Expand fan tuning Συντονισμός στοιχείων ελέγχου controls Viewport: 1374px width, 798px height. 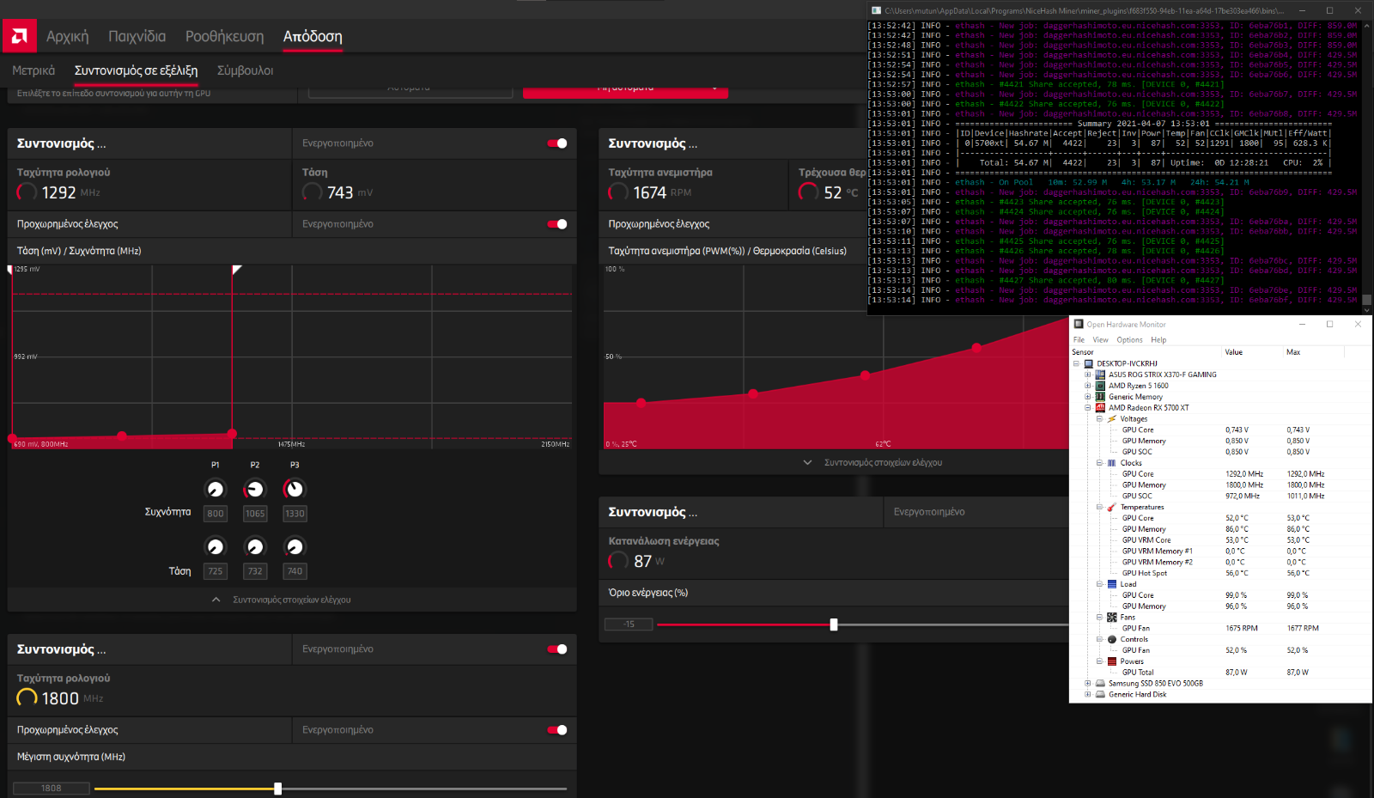[807, 462]
